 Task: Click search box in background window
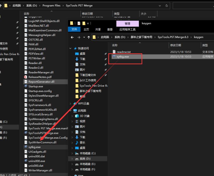(x=193, y=6)
